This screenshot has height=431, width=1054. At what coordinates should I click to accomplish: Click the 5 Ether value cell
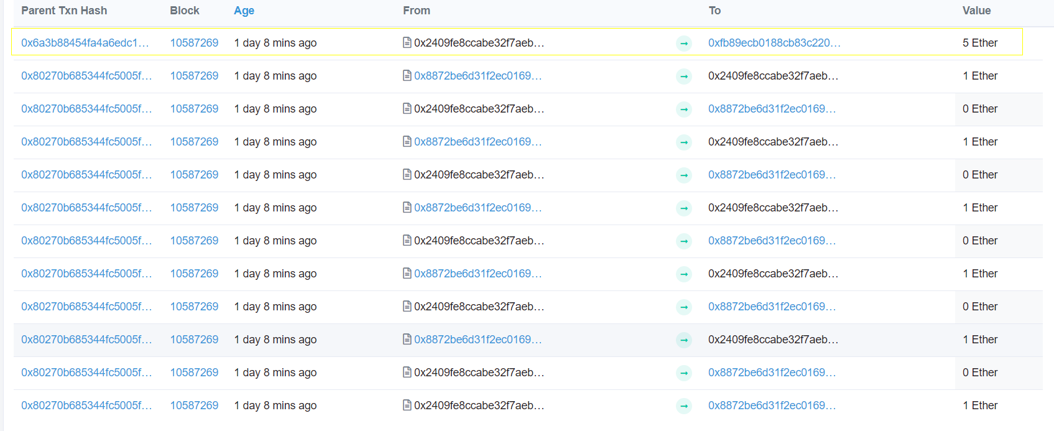pyautogui.click(x=980, y=43)
